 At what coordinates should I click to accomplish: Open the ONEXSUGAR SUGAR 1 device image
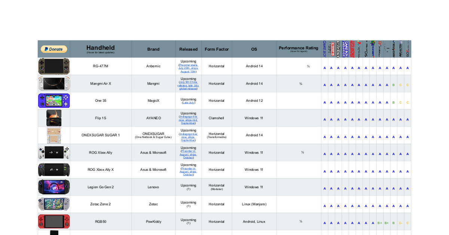point(54,135)
